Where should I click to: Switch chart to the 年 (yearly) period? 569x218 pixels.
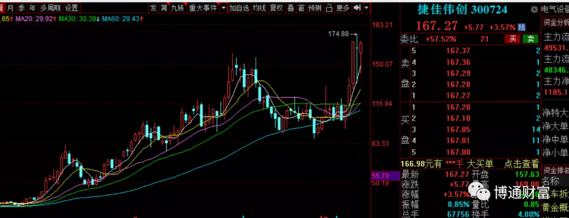[33, 7]
